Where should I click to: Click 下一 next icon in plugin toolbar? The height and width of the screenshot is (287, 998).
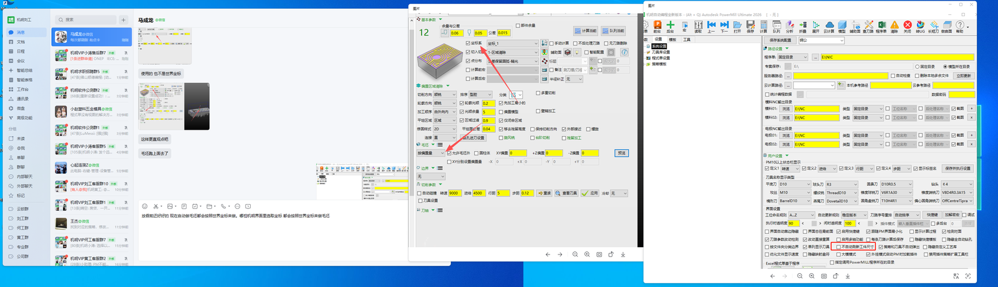point(724,27)
